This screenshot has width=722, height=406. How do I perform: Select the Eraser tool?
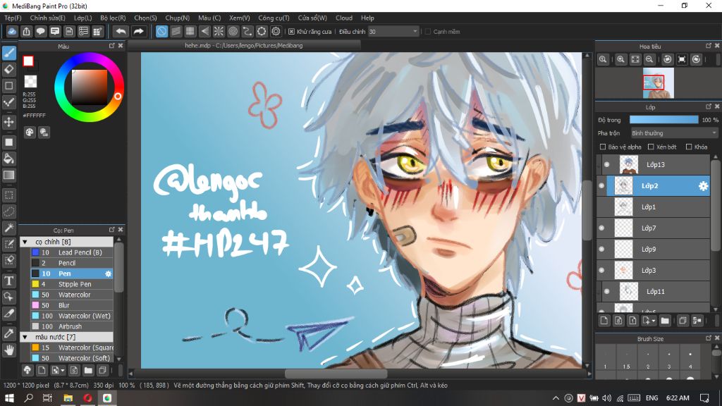click(x=8, y=70)
